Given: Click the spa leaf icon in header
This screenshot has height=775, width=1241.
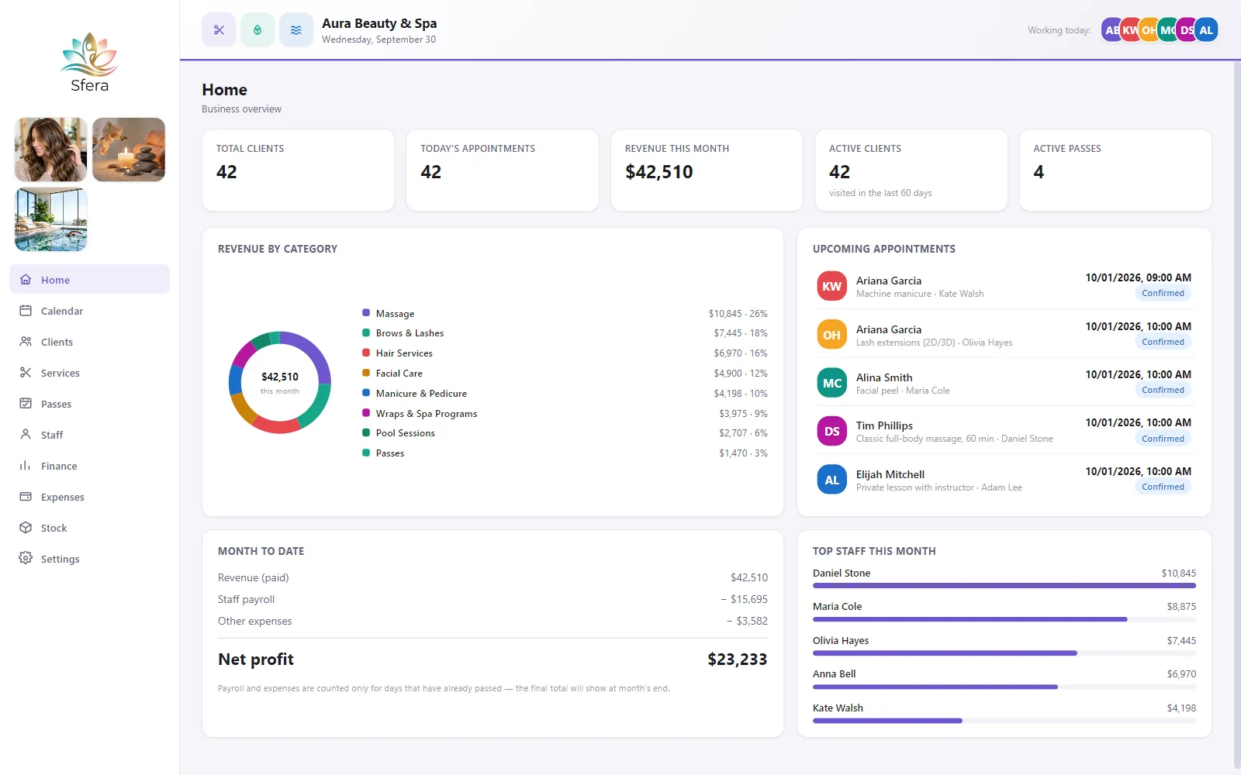Looking at the screenshot, I should [258, 30].
